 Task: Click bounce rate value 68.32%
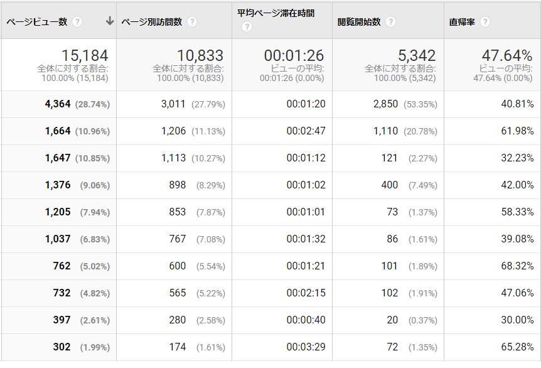click(x=517, y=266)
